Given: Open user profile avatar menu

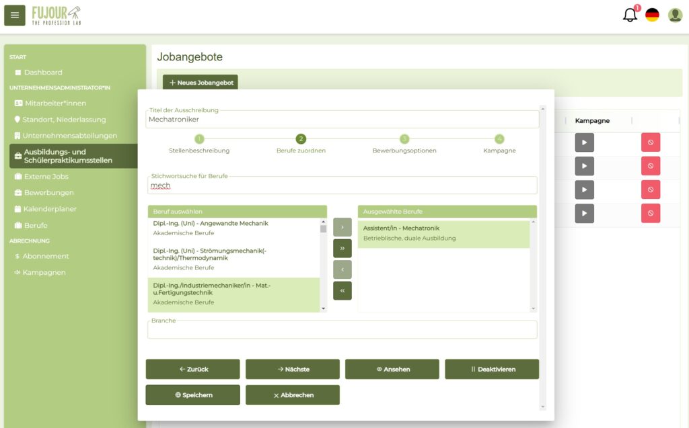Looking at the screenshot, I should [x=675, y=15].
